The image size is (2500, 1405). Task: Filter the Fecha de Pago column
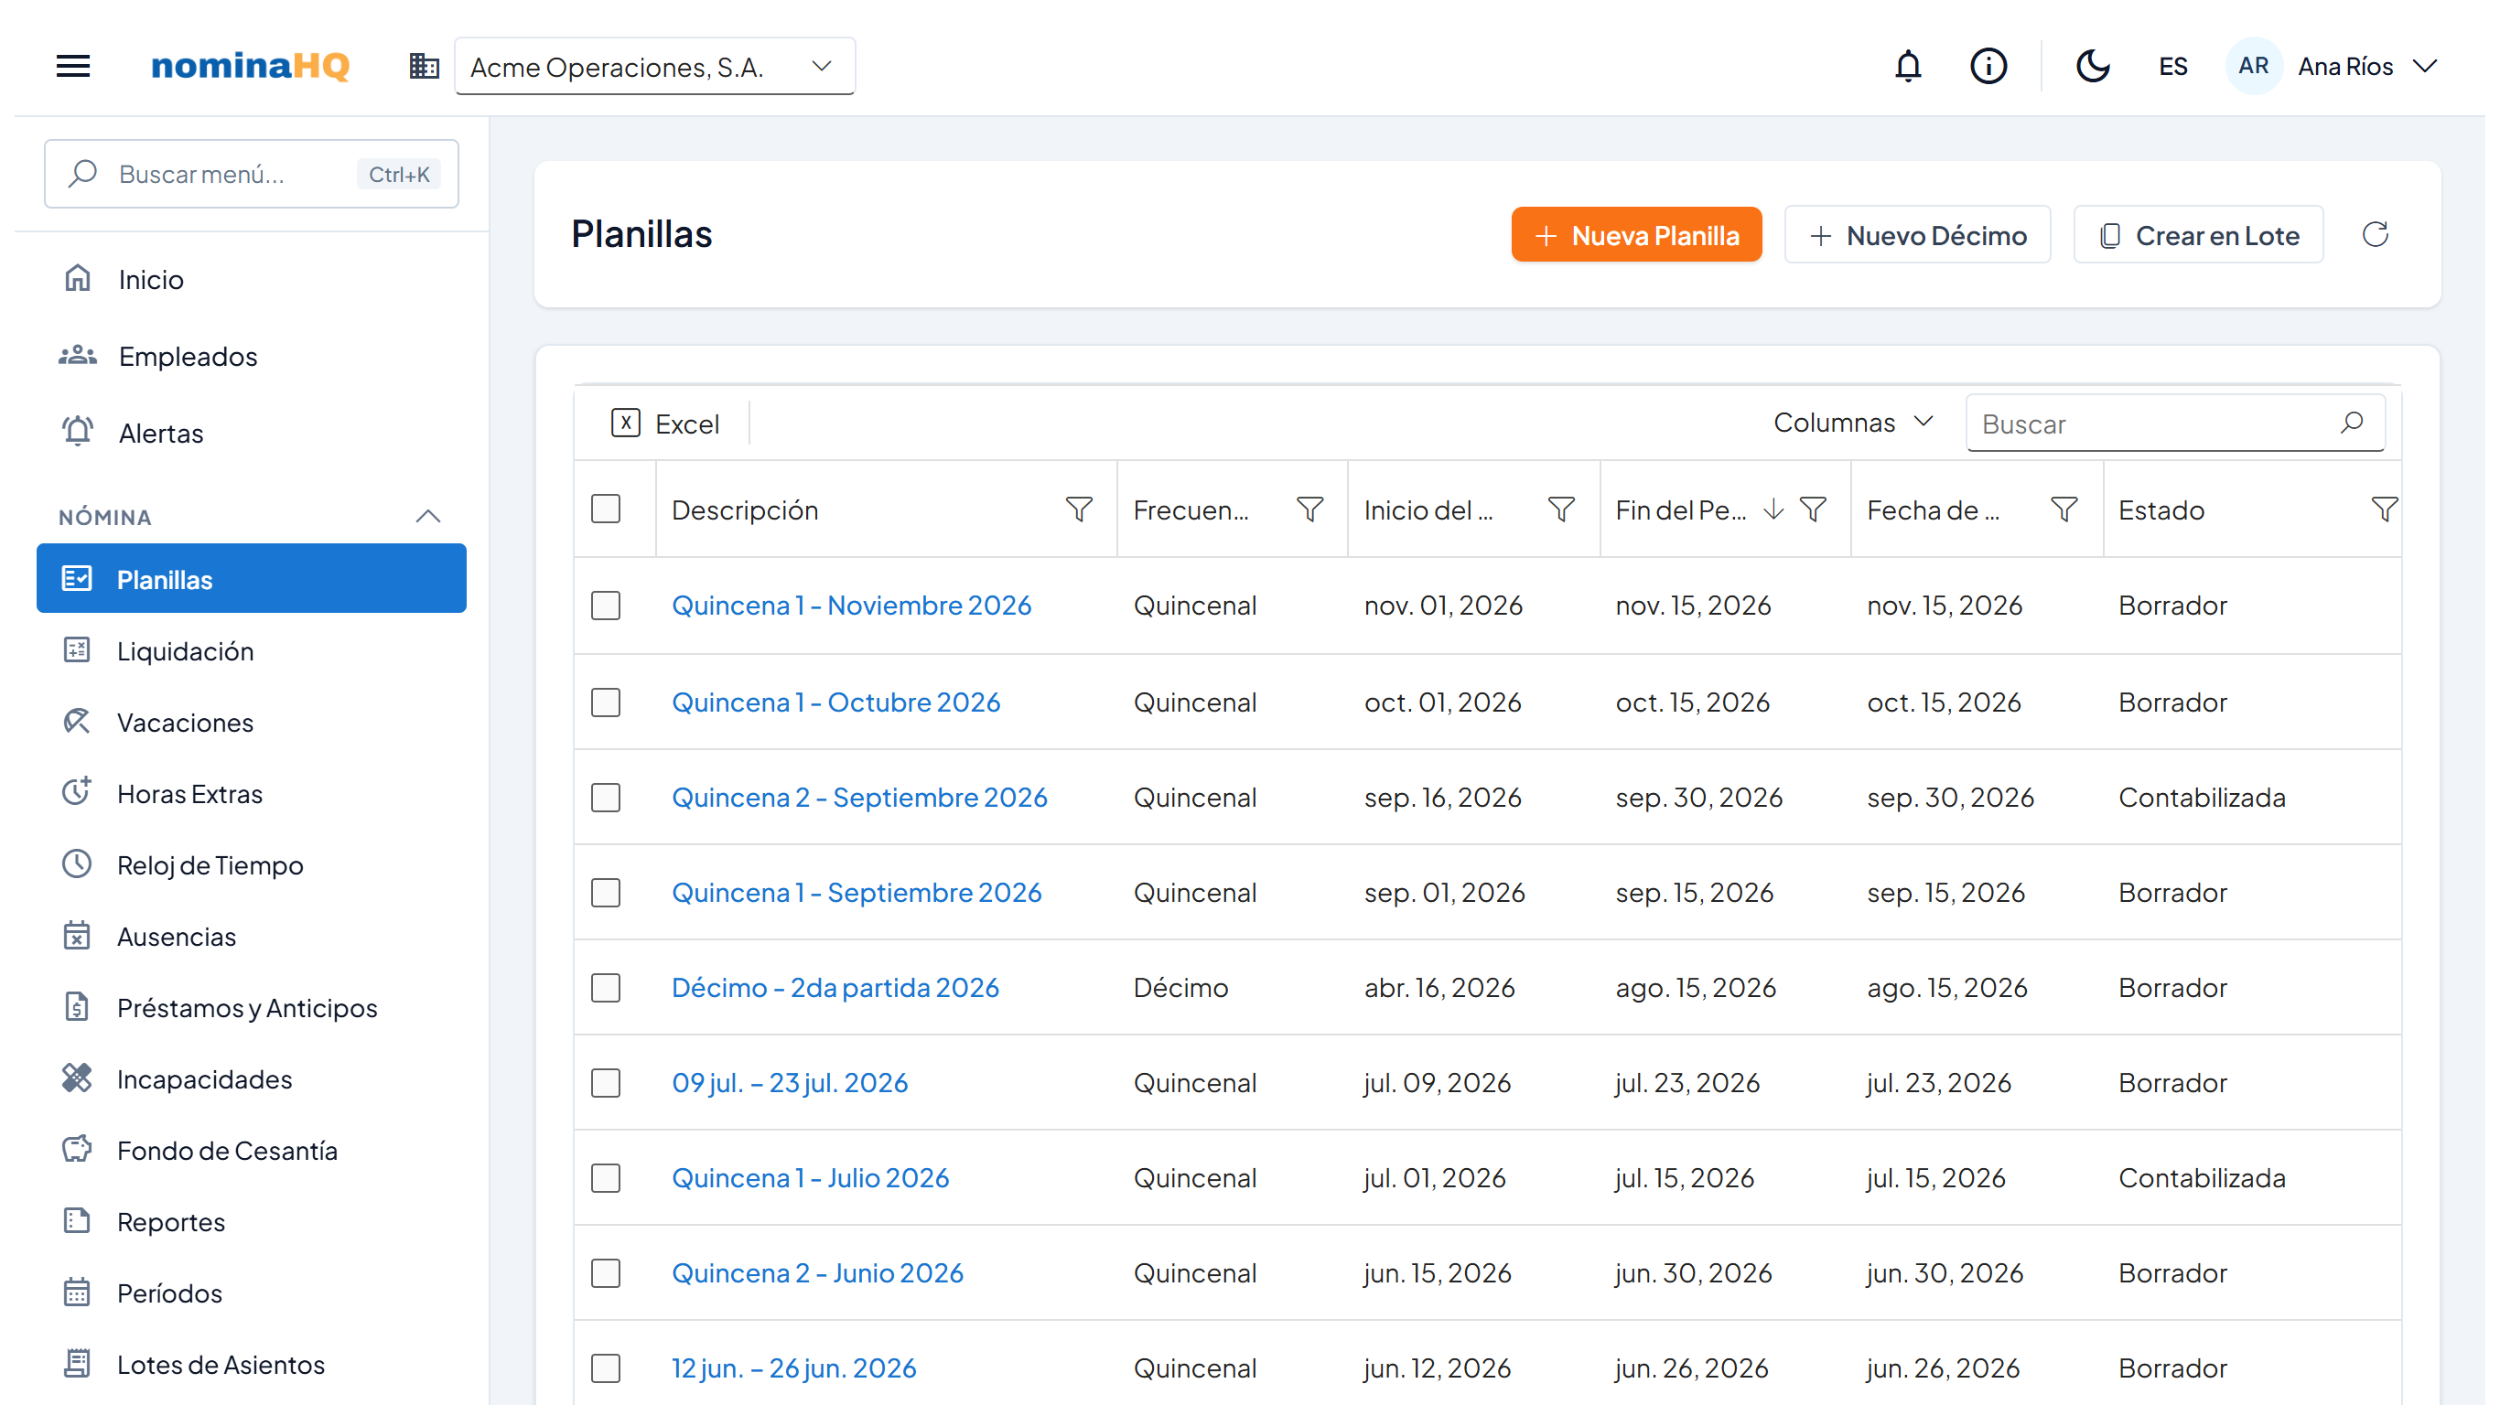pos(2064,509)
